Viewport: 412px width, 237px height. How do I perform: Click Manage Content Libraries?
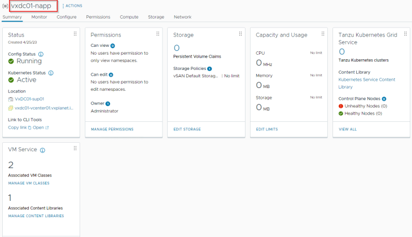[36, 216]
